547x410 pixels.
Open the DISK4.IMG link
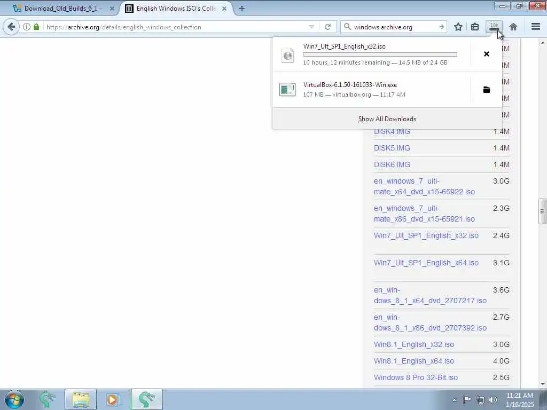tap(392, 131)
